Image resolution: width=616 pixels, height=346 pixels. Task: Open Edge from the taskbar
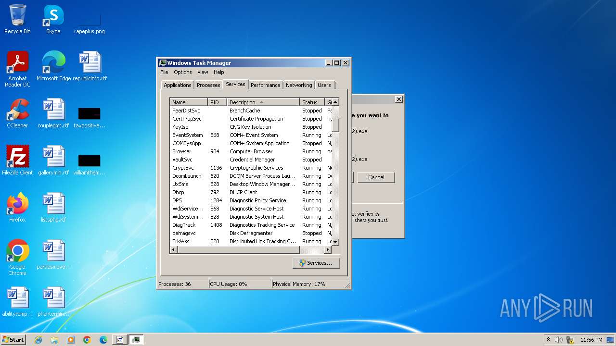coord(103,340)
